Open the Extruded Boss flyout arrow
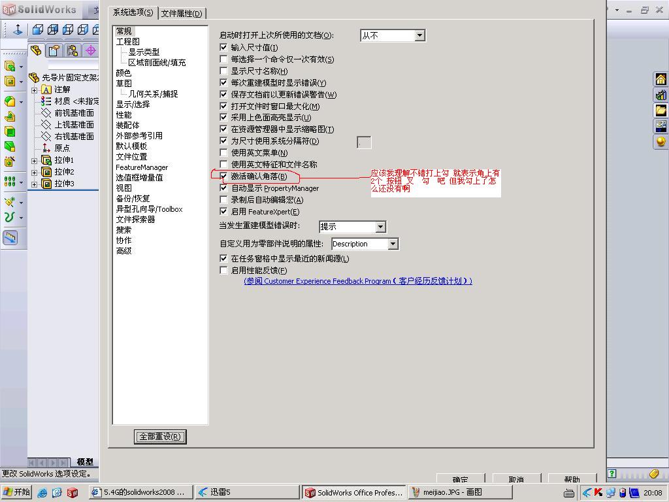Screen dimensions: 669x502 coord(21,67)
